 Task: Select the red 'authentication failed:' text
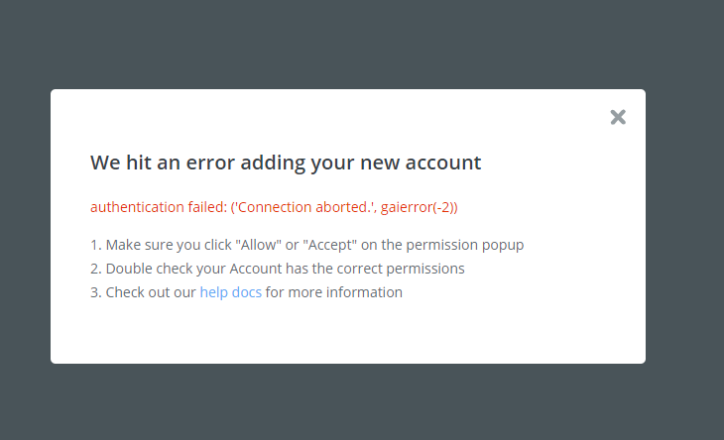point(159,207)
